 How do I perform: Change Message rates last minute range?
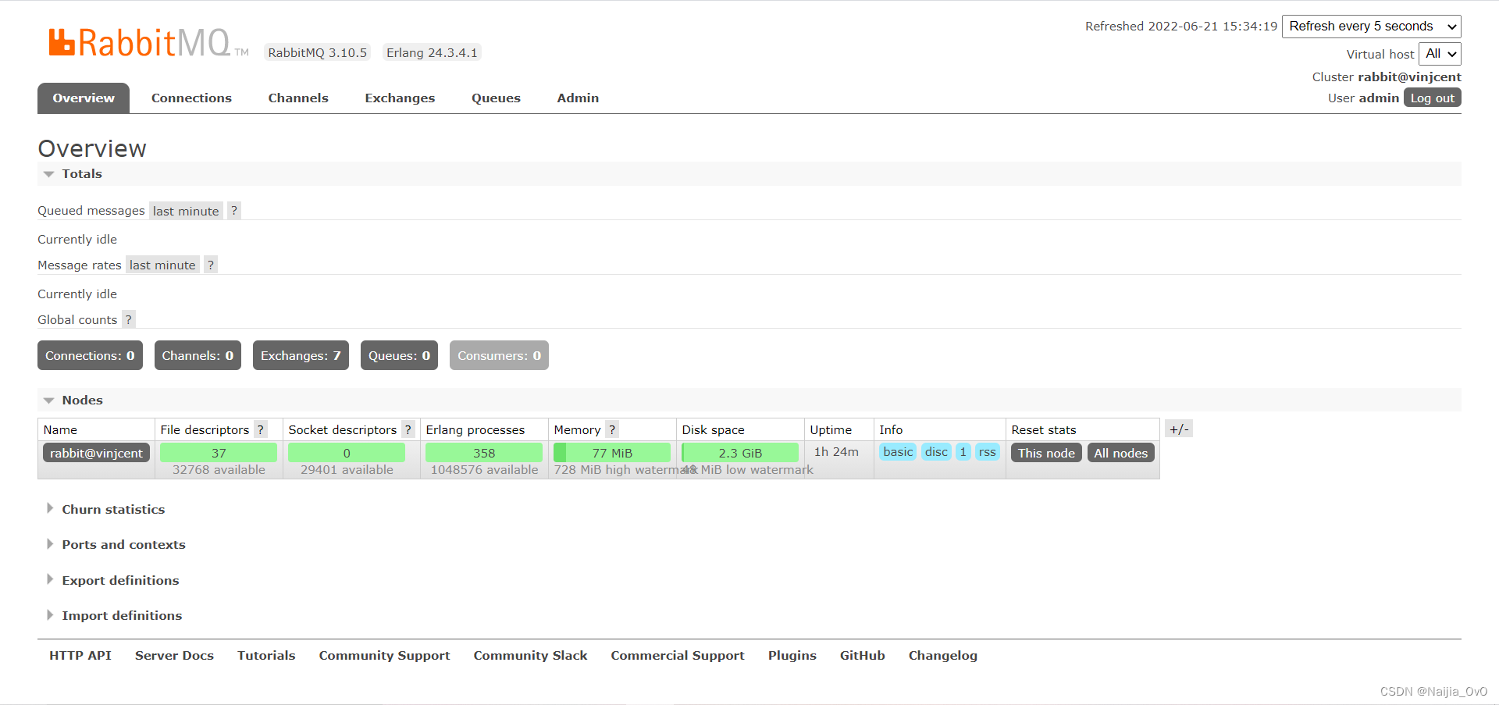pos(162,265)
